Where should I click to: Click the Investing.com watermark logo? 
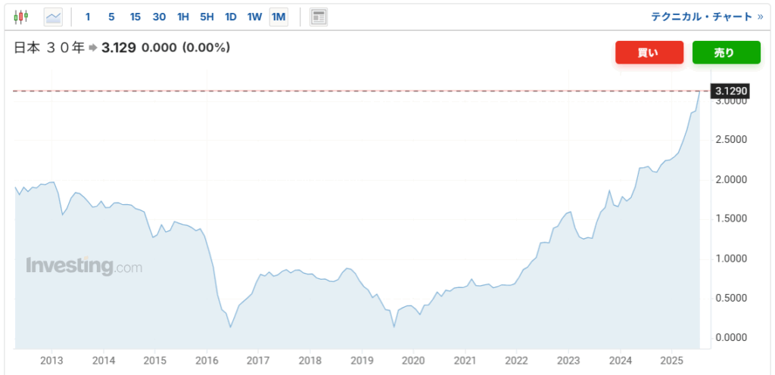(x=83, y=266)
